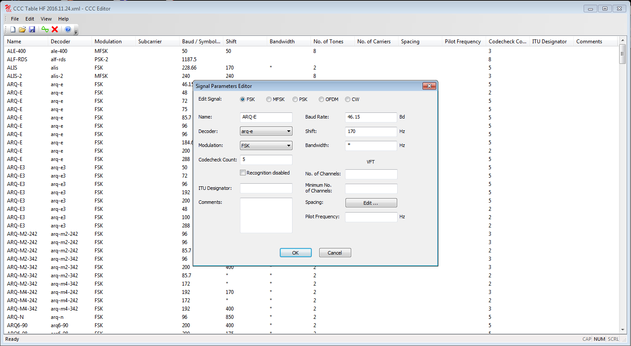Click the 850 shift value in the ARQ-N row
Screen dimensions: 631x346
click(229, 317)
